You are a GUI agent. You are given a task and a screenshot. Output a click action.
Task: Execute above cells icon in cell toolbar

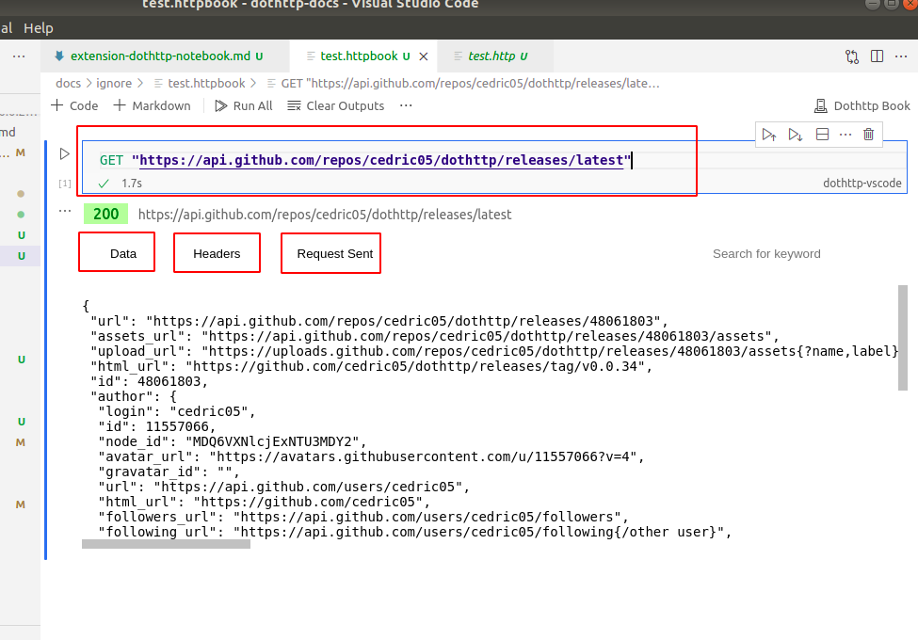click(x=769, y=136)
